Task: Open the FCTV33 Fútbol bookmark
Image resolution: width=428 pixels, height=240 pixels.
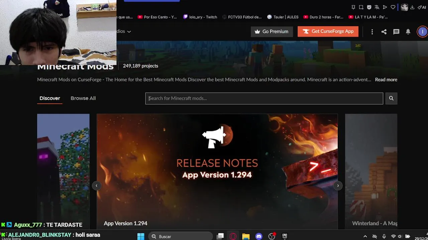Action: (x=242, y=17)
